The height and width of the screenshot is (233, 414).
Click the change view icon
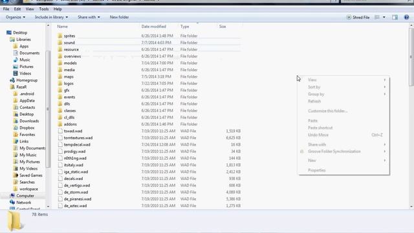pos(377,17)
